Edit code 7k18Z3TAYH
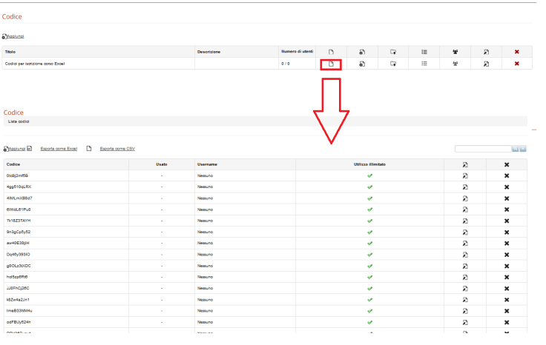The height and width of the screenshot is (345, 546). click(x=465, y=221)
